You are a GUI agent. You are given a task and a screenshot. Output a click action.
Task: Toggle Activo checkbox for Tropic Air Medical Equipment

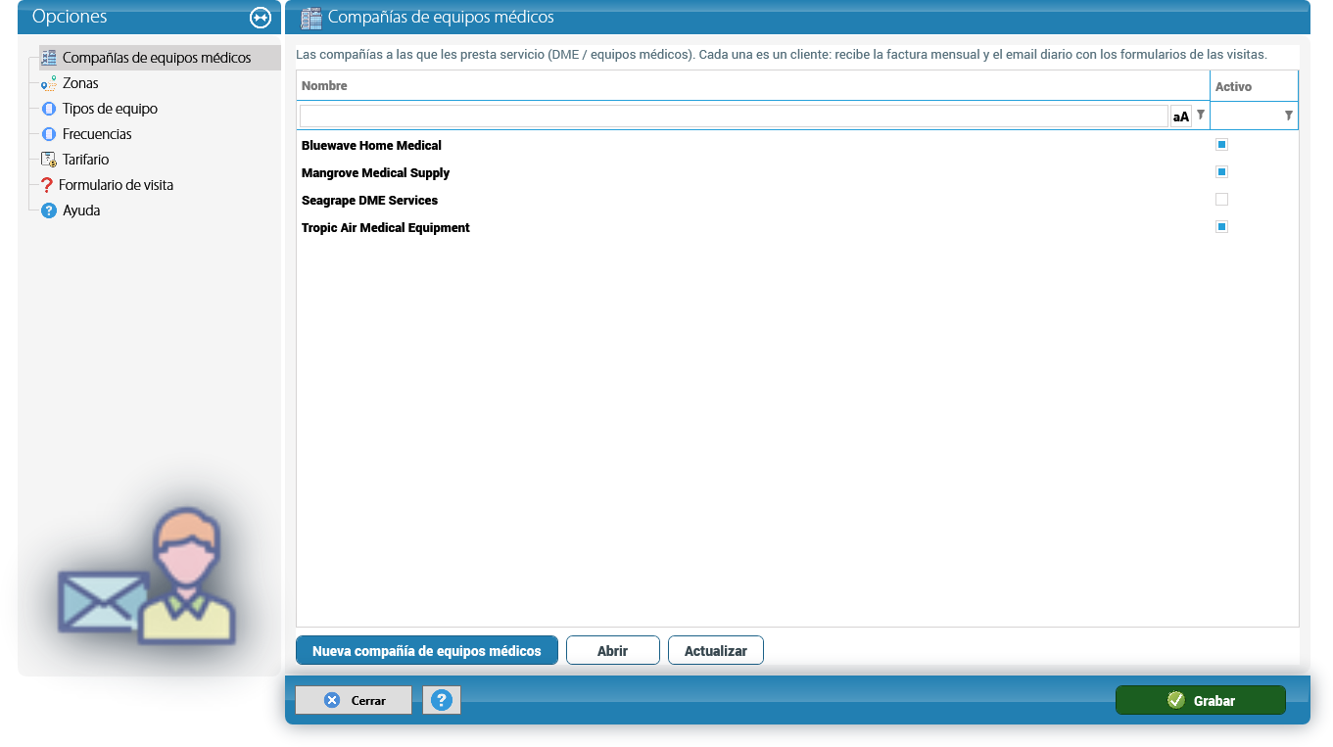point(1221,227)
